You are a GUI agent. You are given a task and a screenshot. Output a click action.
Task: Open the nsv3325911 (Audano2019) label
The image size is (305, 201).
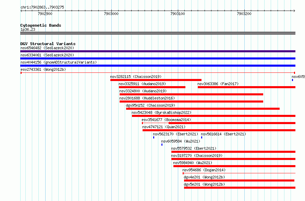click(x=142, y=84)
